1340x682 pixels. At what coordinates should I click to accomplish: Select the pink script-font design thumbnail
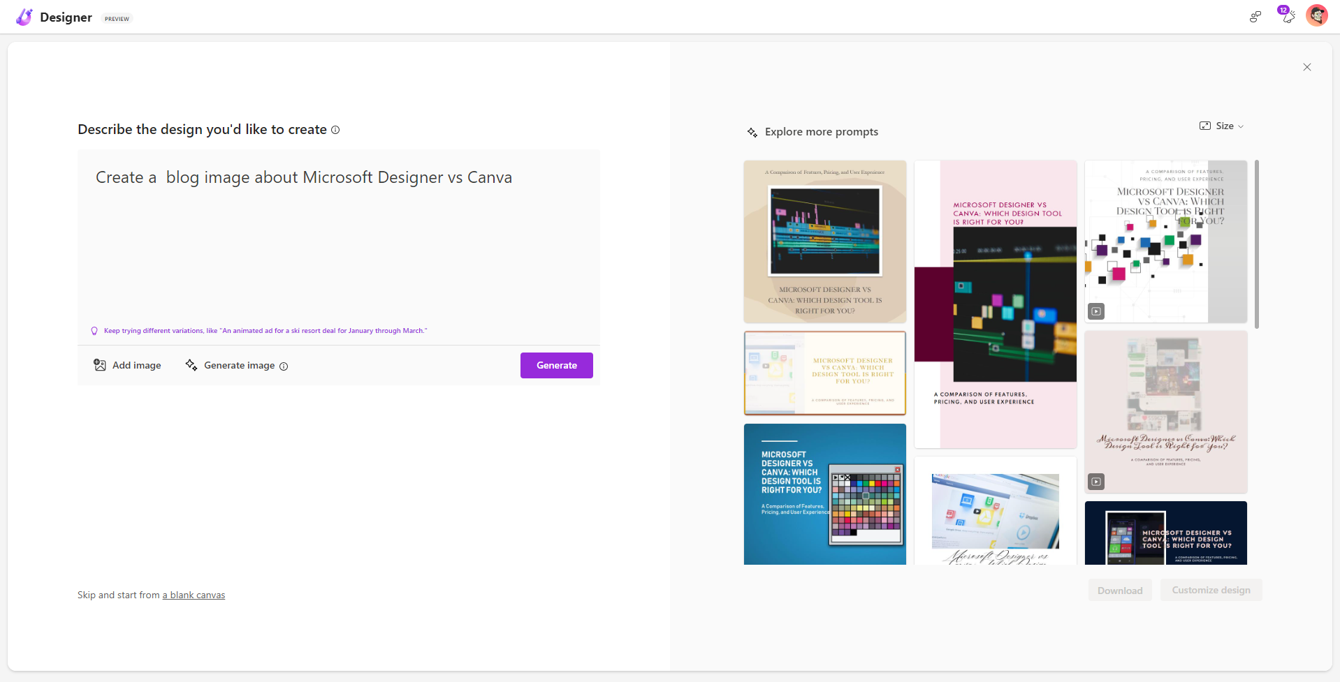click(x=1166, y=412)
